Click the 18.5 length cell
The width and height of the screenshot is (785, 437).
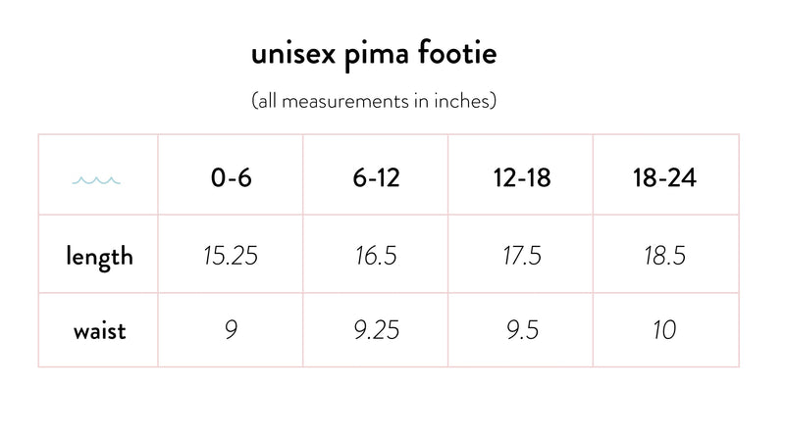[664, 257]
